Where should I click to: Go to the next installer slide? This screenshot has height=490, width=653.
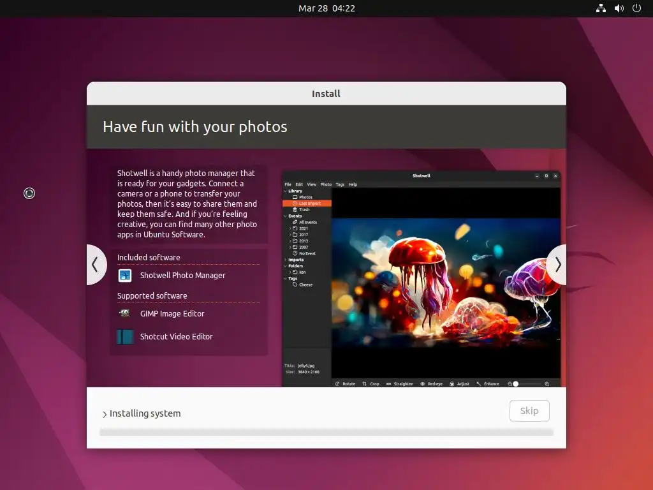(x=557, y=265)
